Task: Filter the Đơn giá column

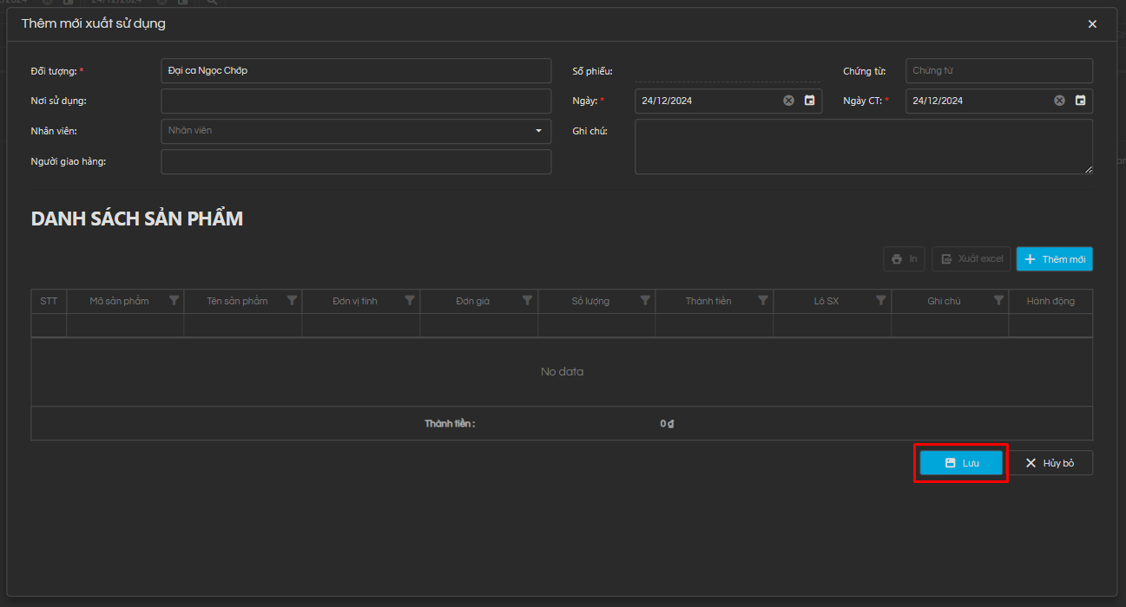Action: coord(527,301)
